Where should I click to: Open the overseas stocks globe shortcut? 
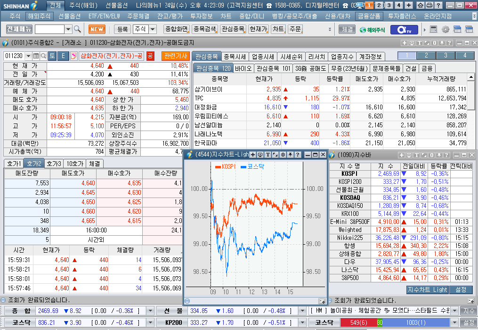[372, 30]
